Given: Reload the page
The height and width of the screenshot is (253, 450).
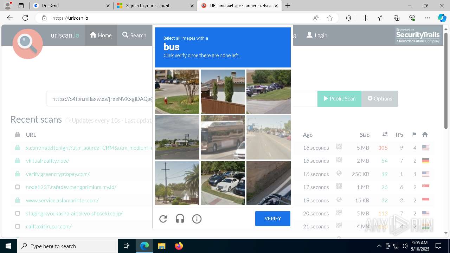Looking at the screenshot, I should coord(25,18).
